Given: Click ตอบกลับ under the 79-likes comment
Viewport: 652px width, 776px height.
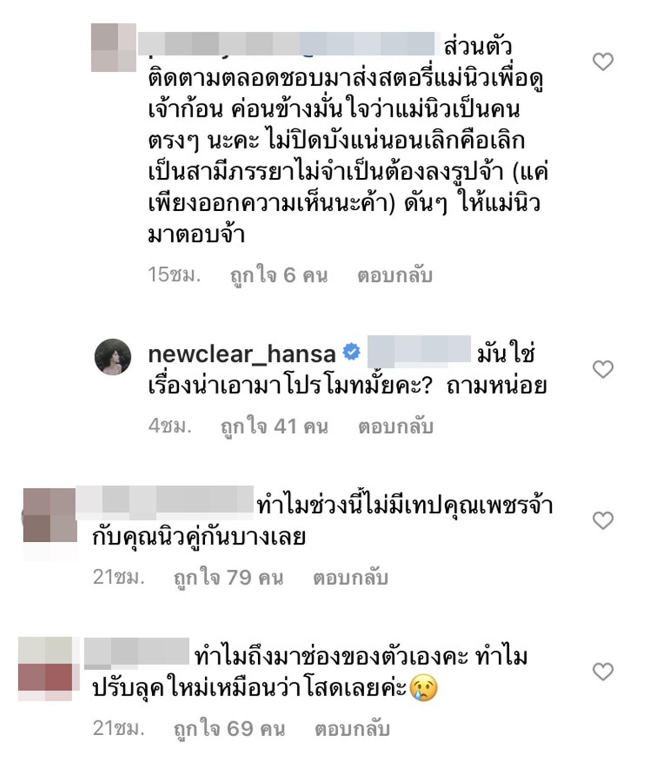Looking at the screenshot, I should point(350,577).
